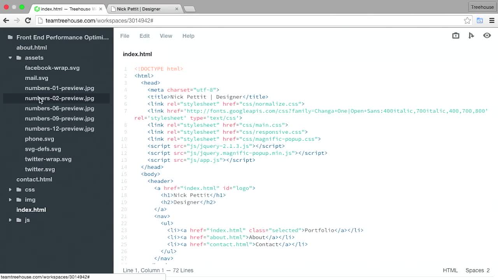Screen dimensions: 498x280
Task: Fork the workspace using the fork icon
Action: coord(471,35)
